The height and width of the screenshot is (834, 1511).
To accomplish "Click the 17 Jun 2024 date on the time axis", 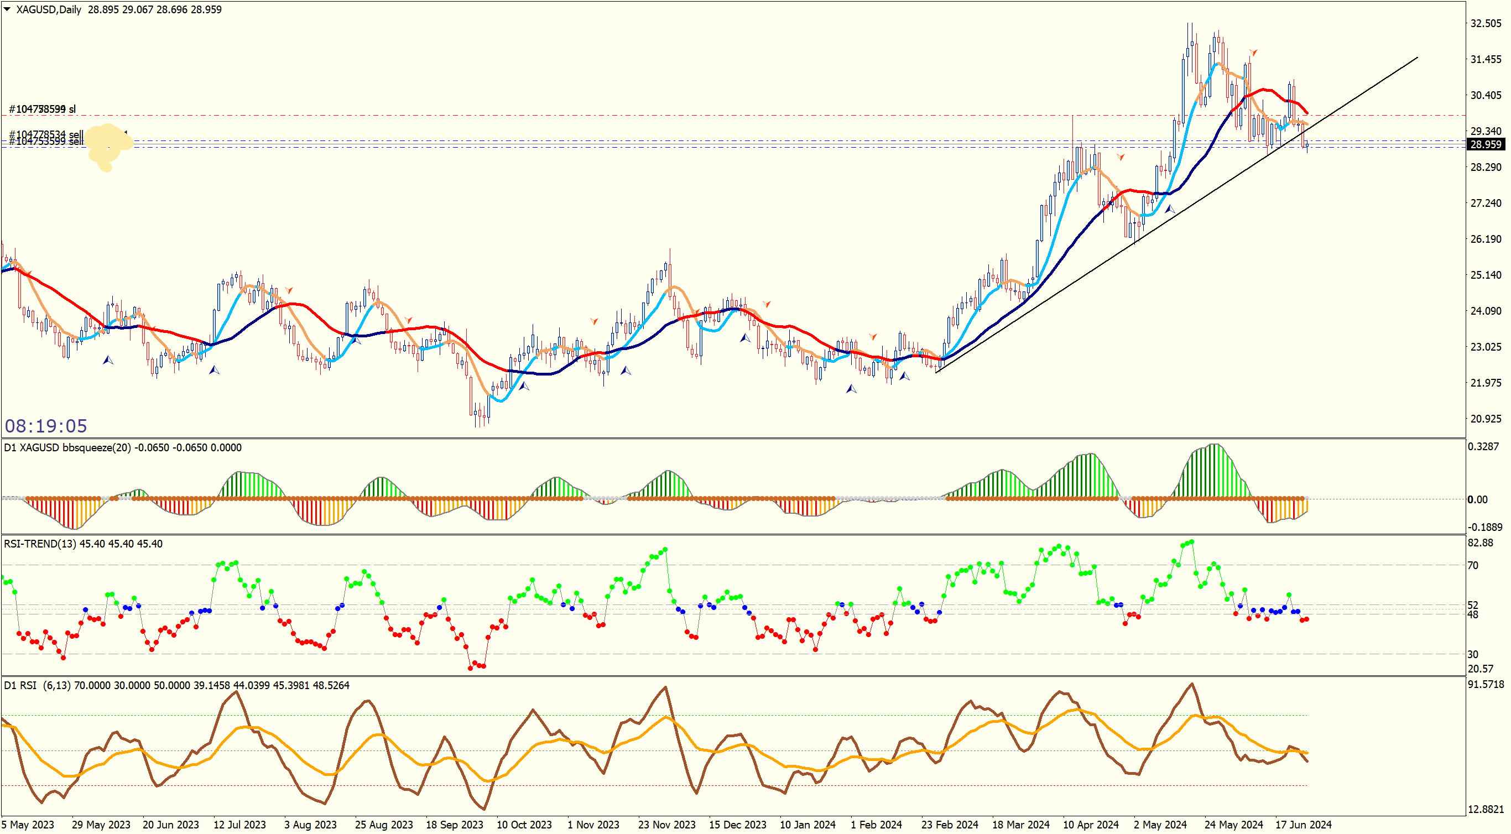I will [1303, 824].
